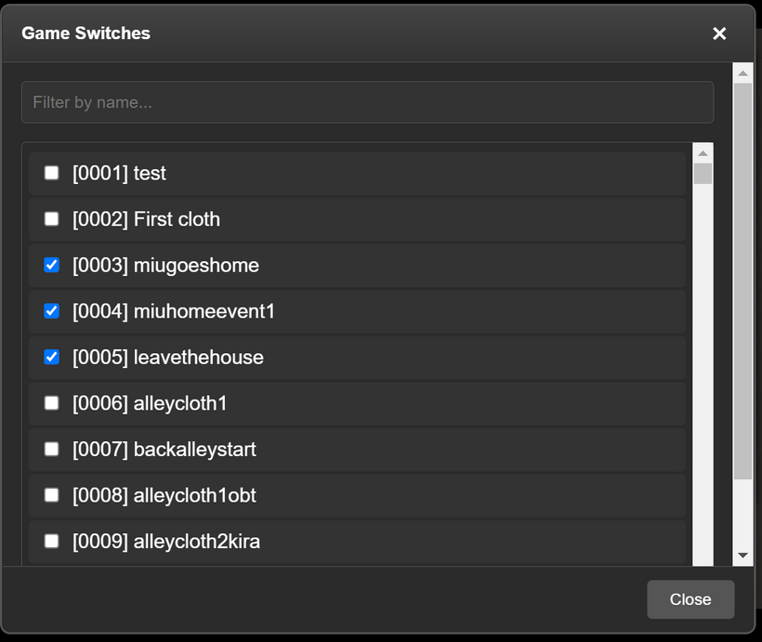Tick the [0007] backalleystart checkbox
This screenshot has height=642, width=762.
click(52, 450)
